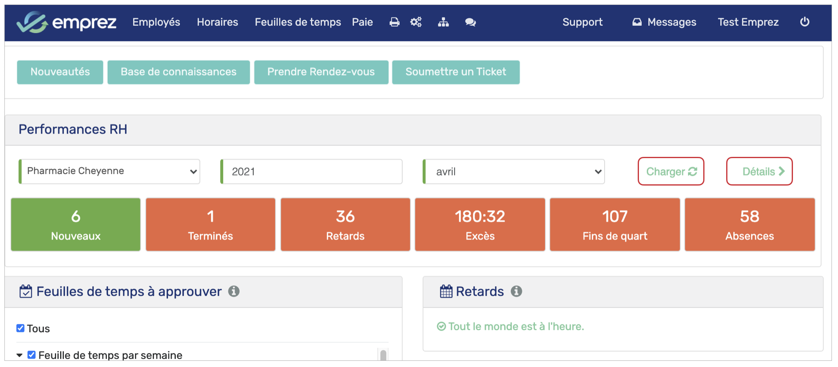Open Base de connaissances
Screen dimensions: 838x367
179,72
